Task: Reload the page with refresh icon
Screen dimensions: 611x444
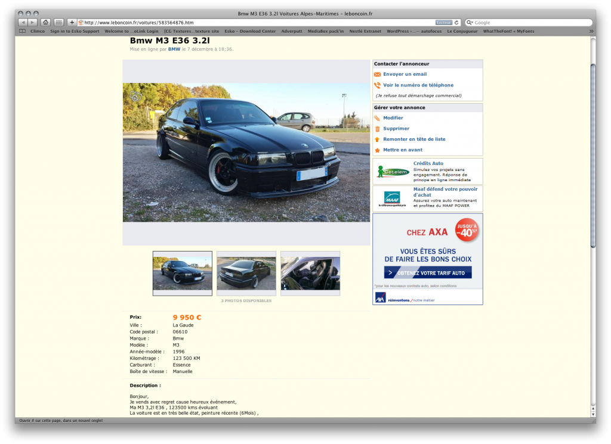Action: click(x=456, y=23)
